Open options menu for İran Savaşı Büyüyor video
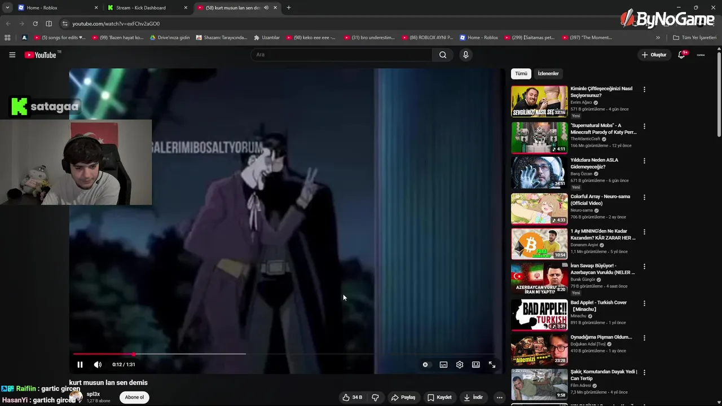This screenshot has width=722, height=406. click(x=644, y=266)
